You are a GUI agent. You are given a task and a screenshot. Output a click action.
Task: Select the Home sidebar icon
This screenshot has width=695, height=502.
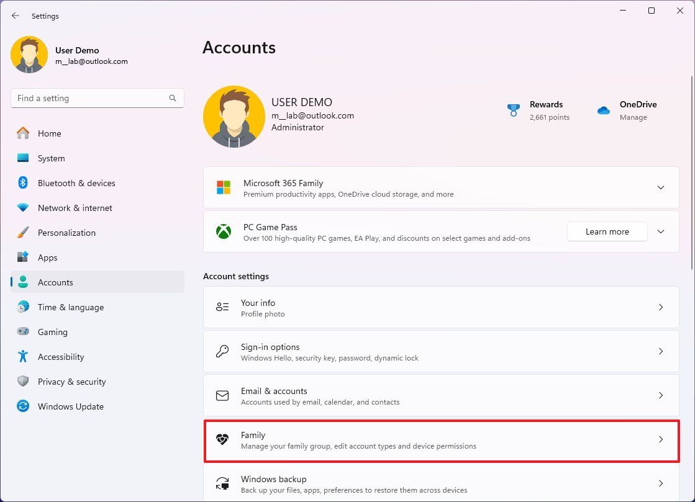[x=23, y=133]
